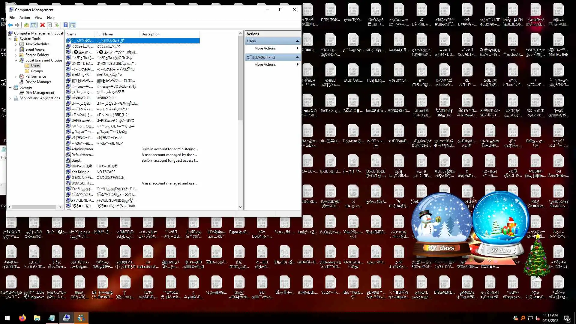The image size is (576, 324).
Task: Click the Back arrow toolbar icon
Action: 10,25
